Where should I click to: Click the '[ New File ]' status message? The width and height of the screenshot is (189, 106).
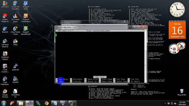tap(100, 77)
